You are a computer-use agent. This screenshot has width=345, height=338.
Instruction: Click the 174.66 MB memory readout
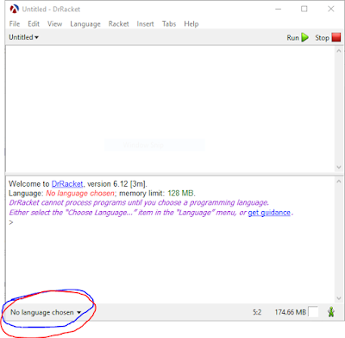coord(291,312)
